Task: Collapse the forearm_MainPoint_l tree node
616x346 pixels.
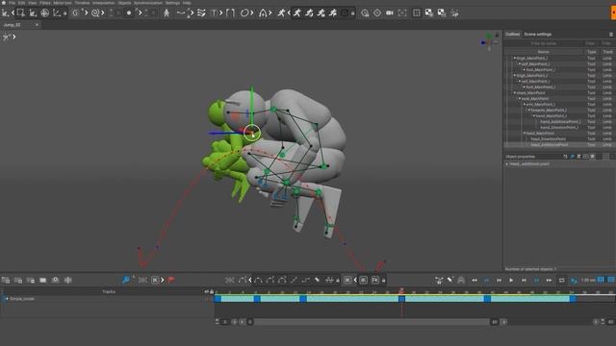Action: (528, 111)
